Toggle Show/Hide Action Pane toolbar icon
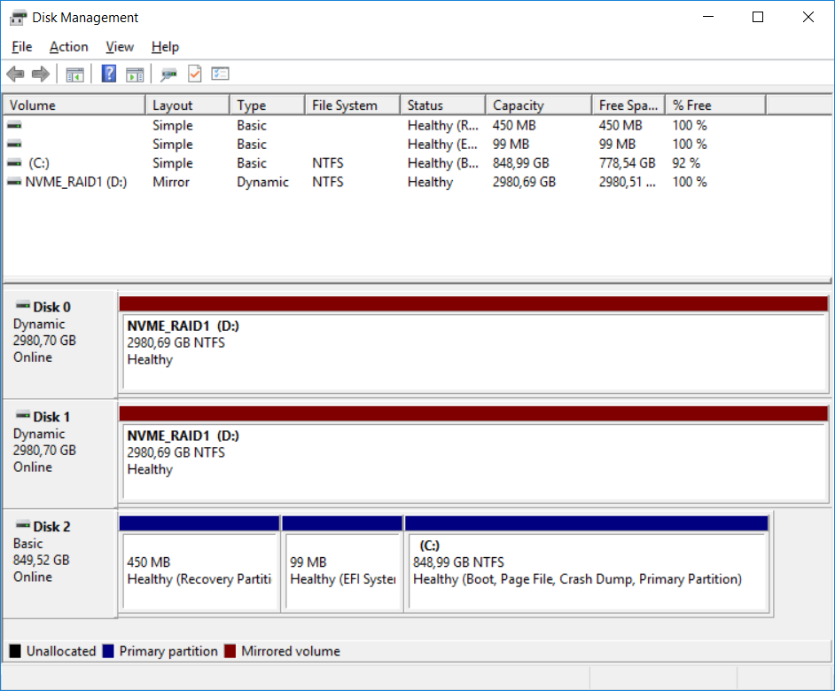Viewport: 835px width, 691px height. click(x=135, y=75)
